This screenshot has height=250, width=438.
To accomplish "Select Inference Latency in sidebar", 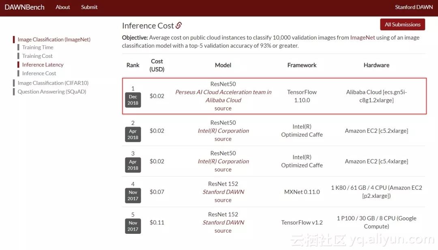I will 43,65.
